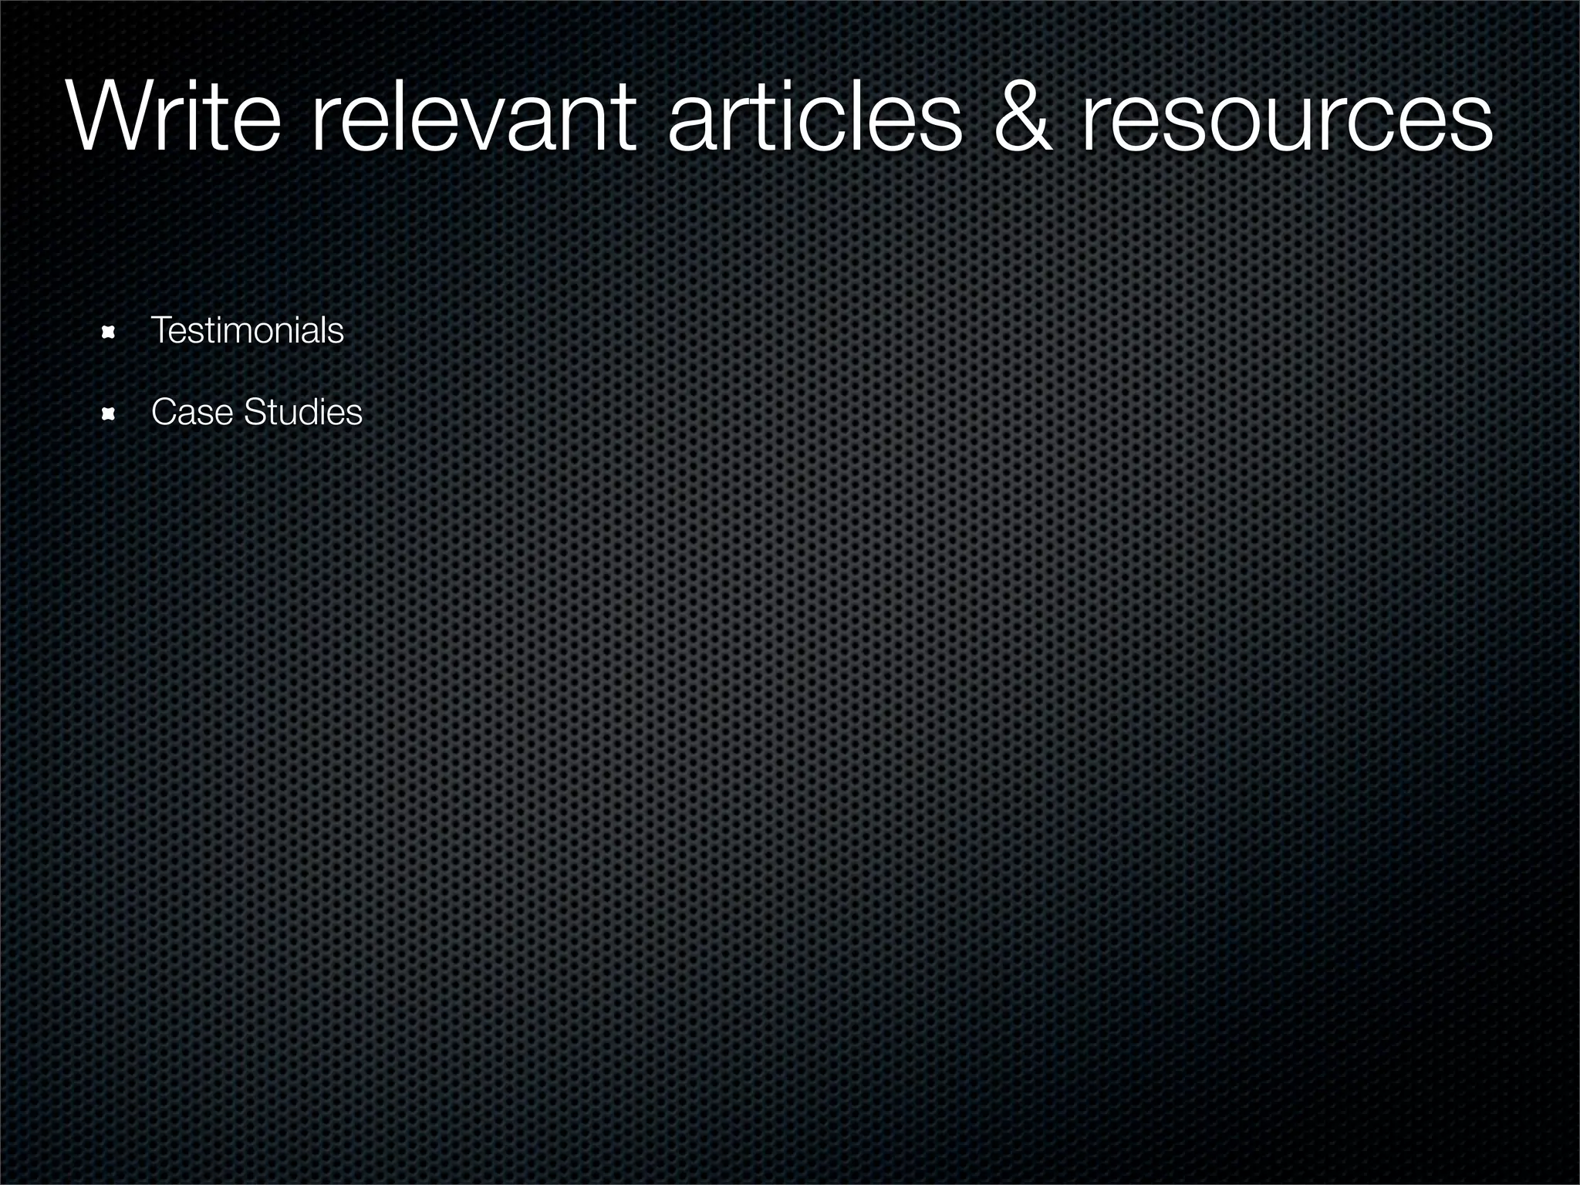Image resolution: width=1580 pixels, height=1185 pixels.
Task: Select the Case Studies bullet text
Action: [x=256, y=413]
